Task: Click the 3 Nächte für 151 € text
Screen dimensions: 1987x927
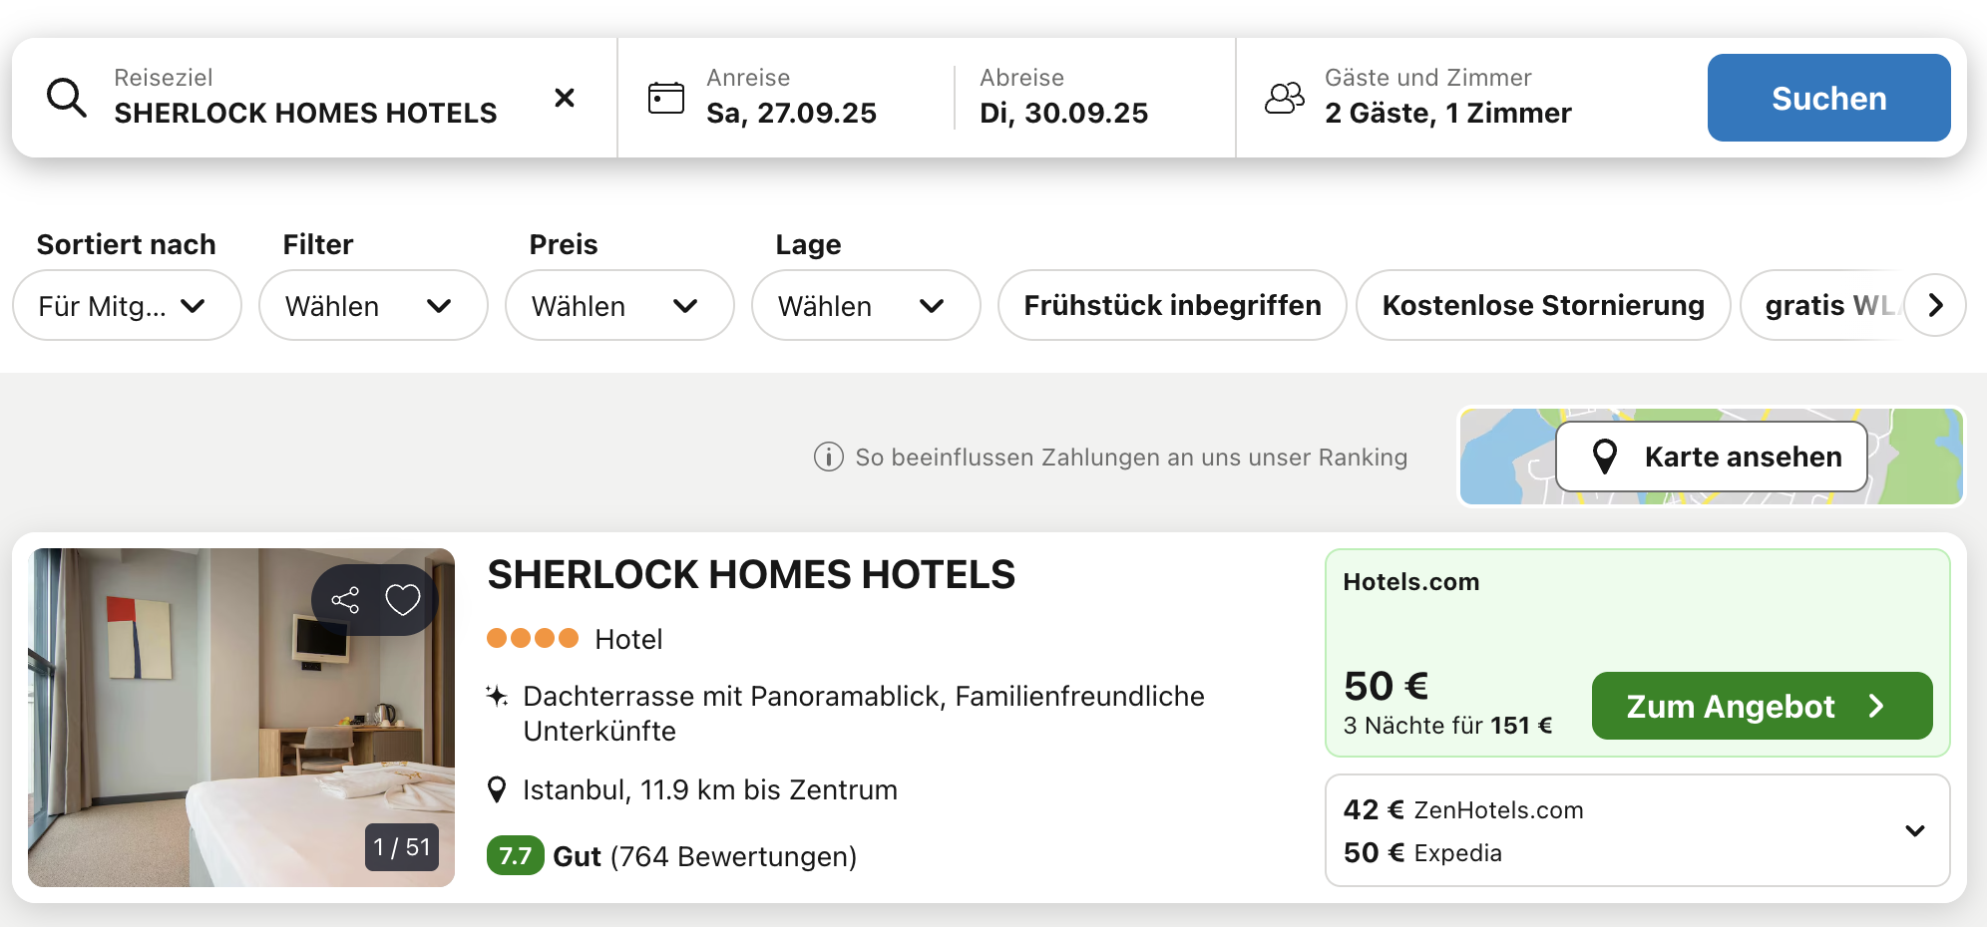Action: tap(1447, 725)
